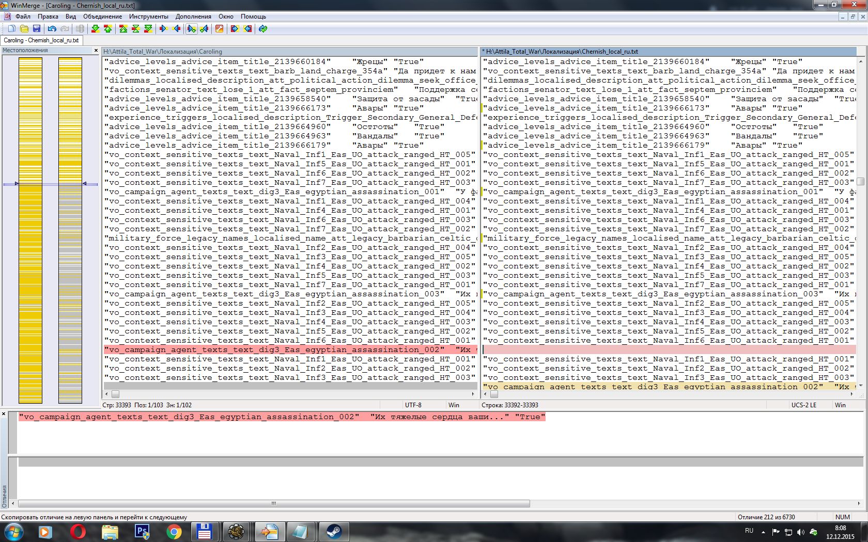Click the greyed column selection toolbar icon
This screenshot has height=542, width=868.
click(80, 29)
